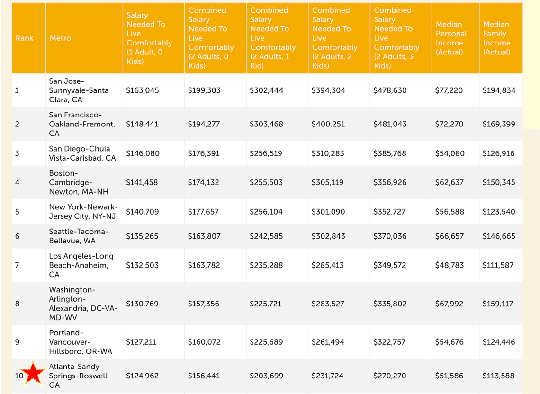Select the $270,270 value in the Atlanta row
The image size is (540, 394).
pos(390,376)
